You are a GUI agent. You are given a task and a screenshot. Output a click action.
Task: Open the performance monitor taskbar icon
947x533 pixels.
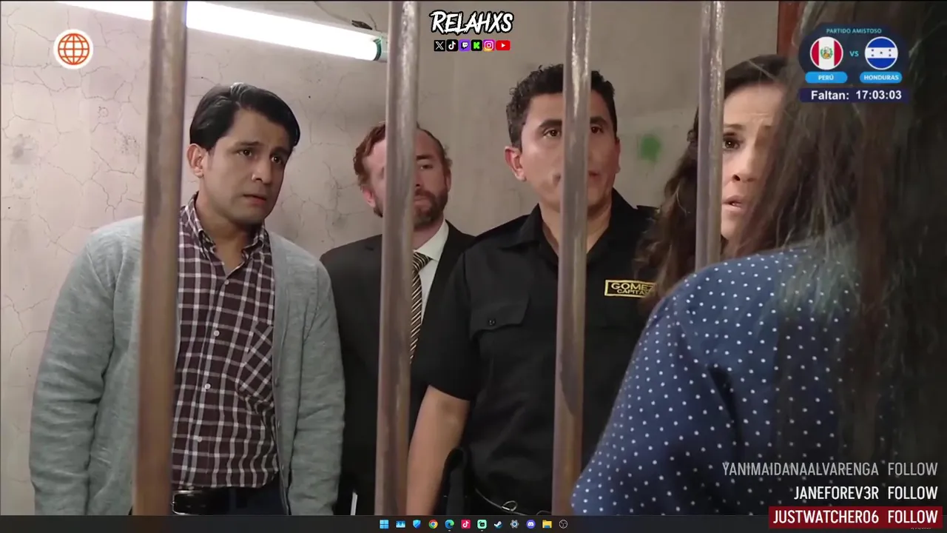(400, 524)
